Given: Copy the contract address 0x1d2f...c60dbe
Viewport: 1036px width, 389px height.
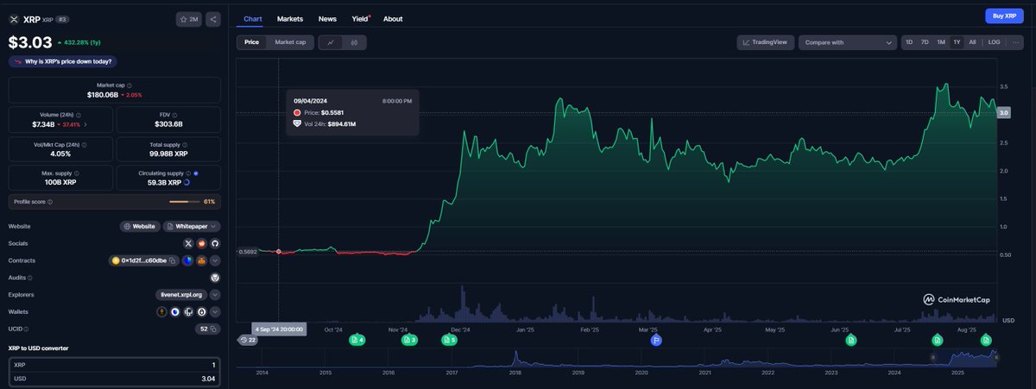Looking at the screenshot, I should [x=173, y=260].
